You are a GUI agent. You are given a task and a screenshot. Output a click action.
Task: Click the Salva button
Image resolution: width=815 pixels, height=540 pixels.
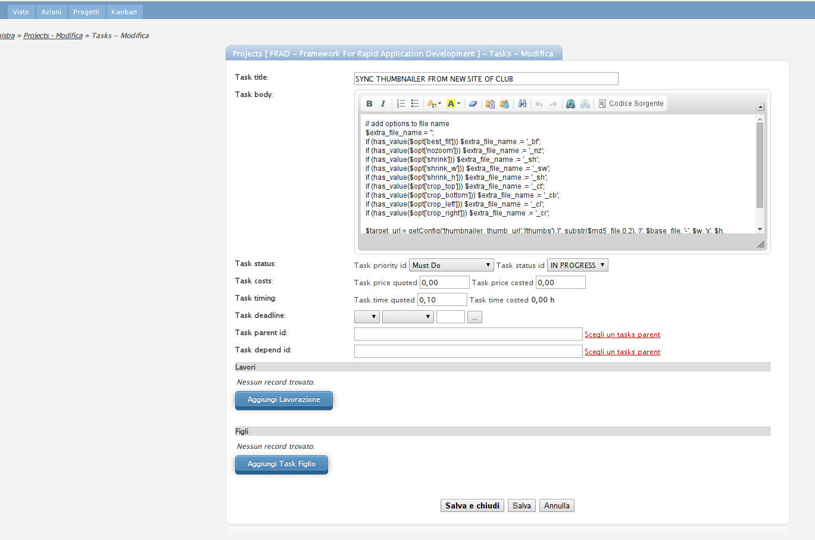tap(522, 505)
